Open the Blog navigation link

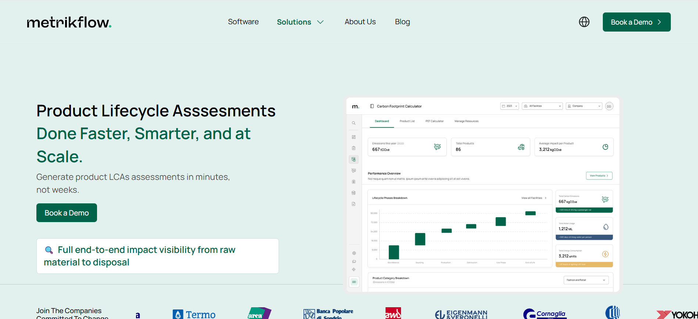(402, 22)
